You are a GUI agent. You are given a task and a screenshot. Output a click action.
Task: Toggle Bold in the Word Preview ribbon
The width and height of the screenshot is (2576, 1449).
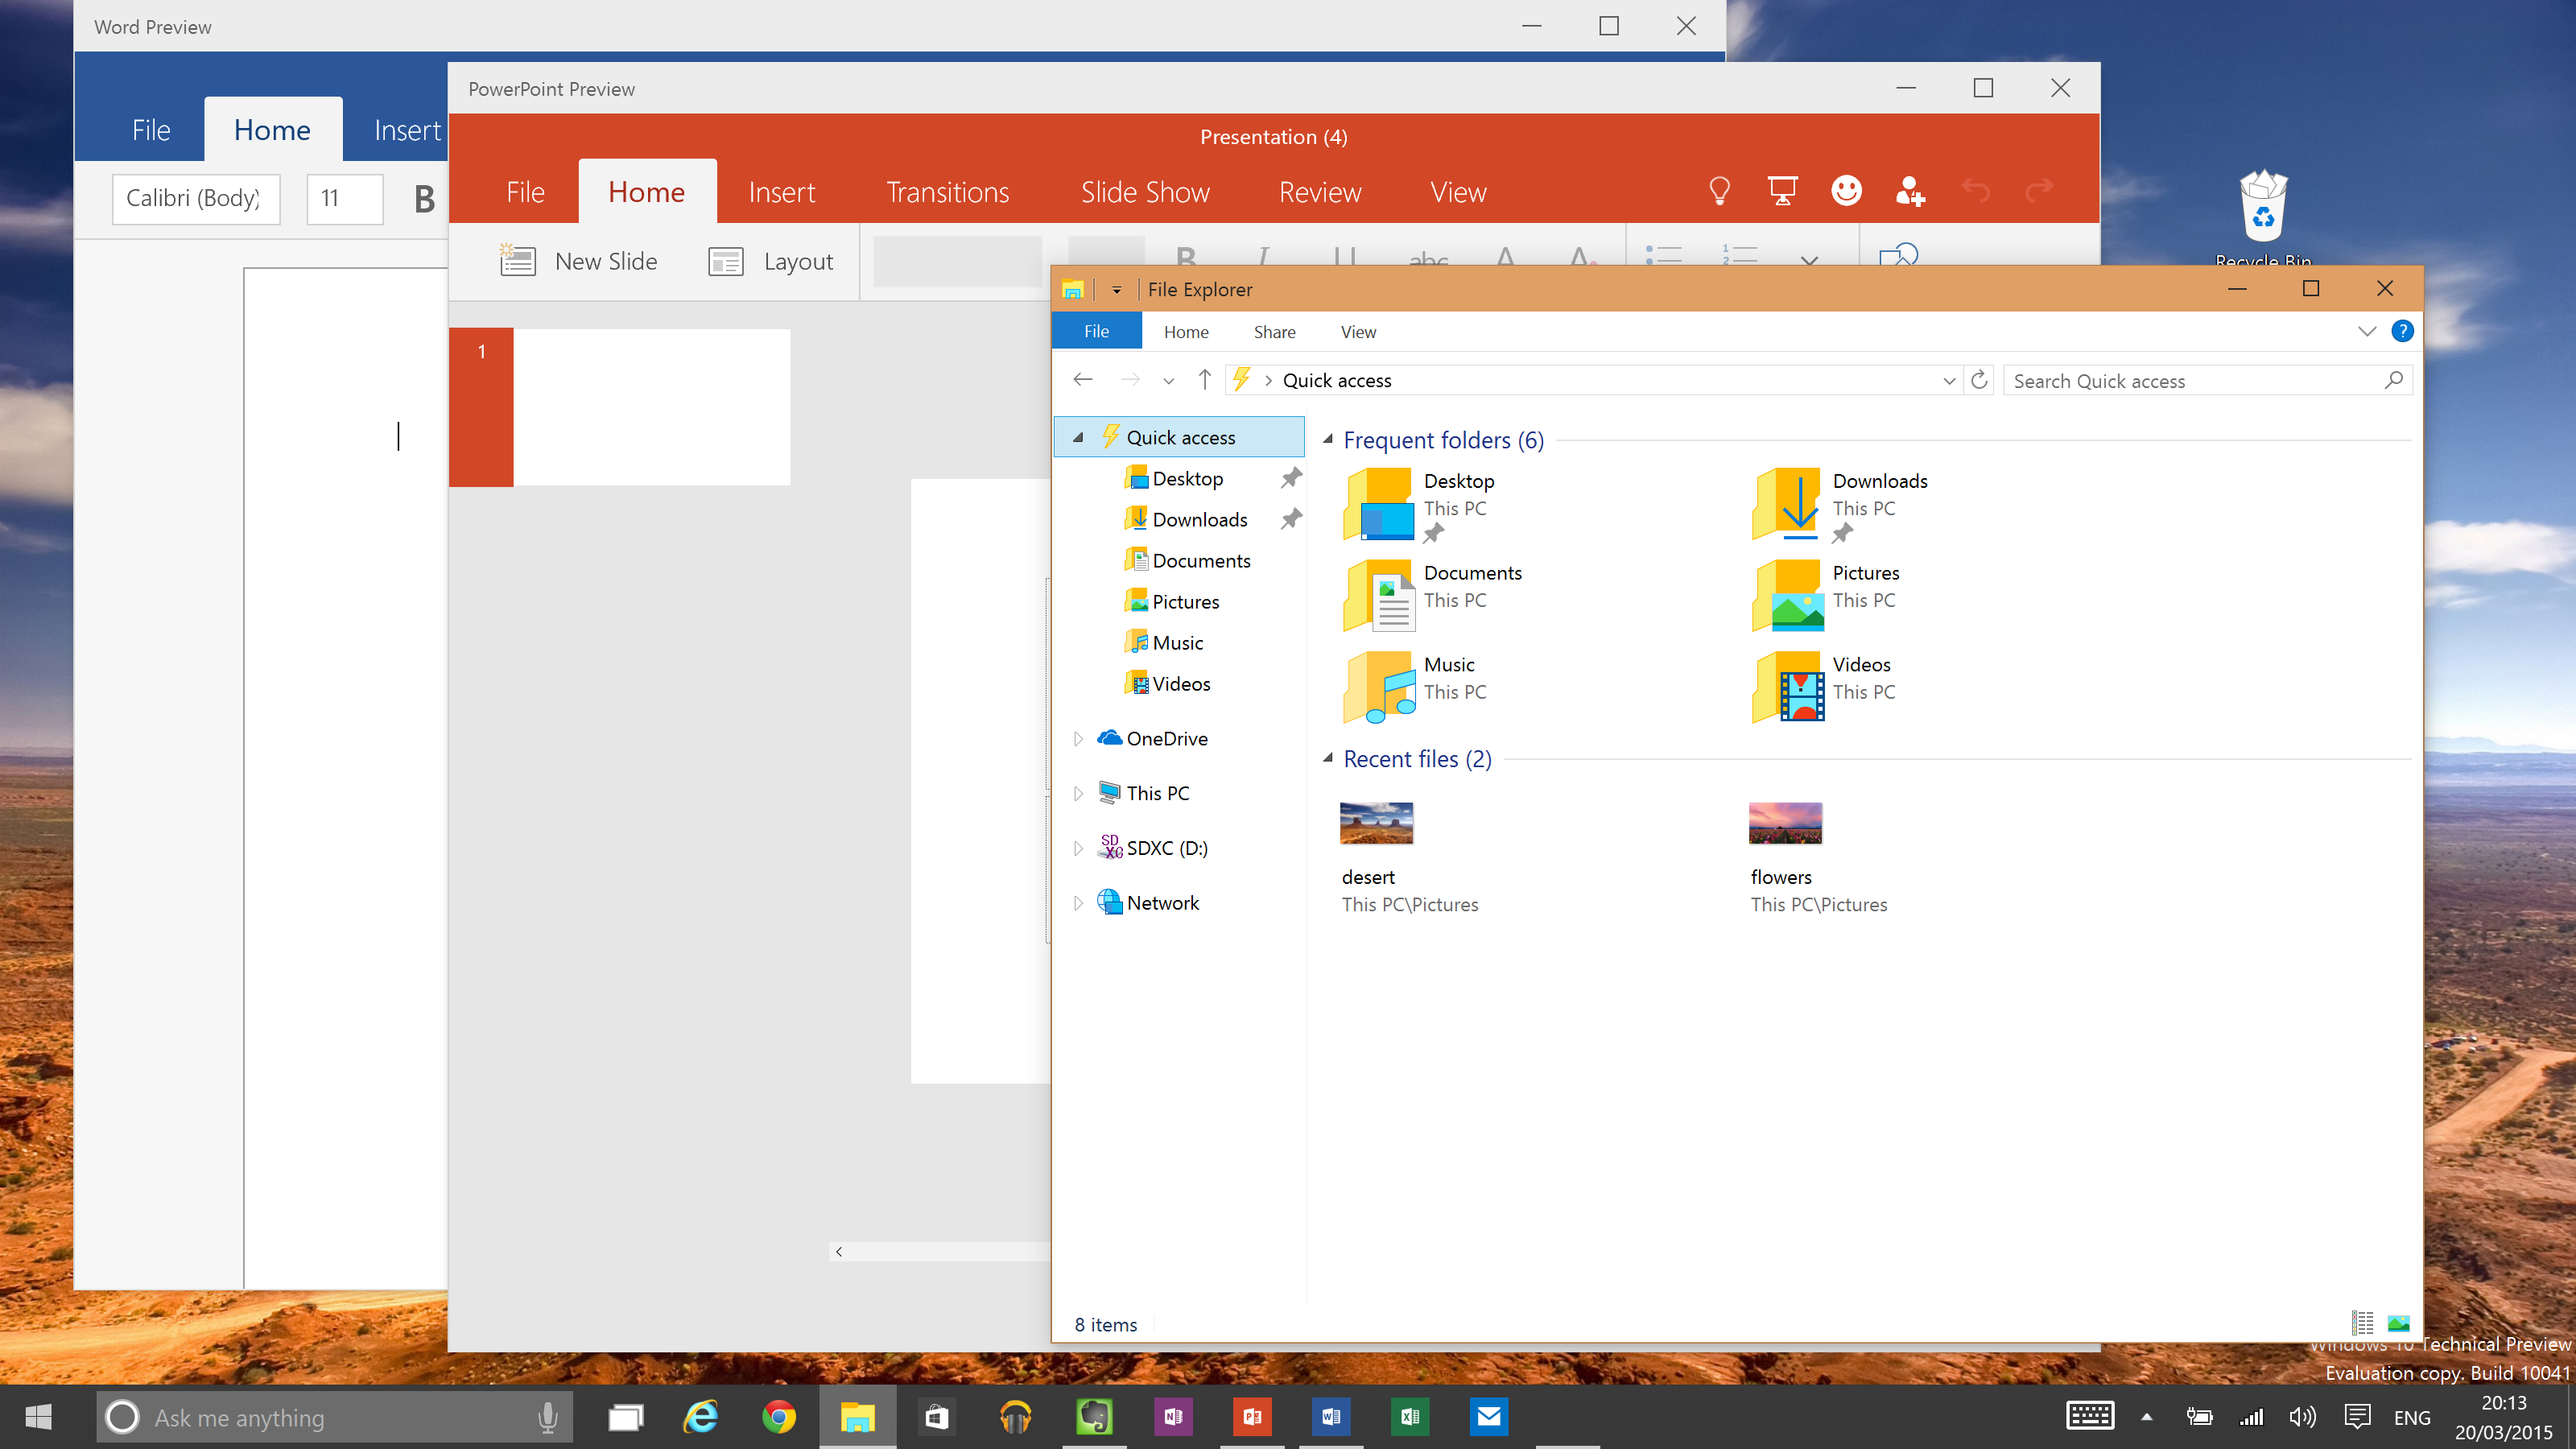[x=424, y=198]
